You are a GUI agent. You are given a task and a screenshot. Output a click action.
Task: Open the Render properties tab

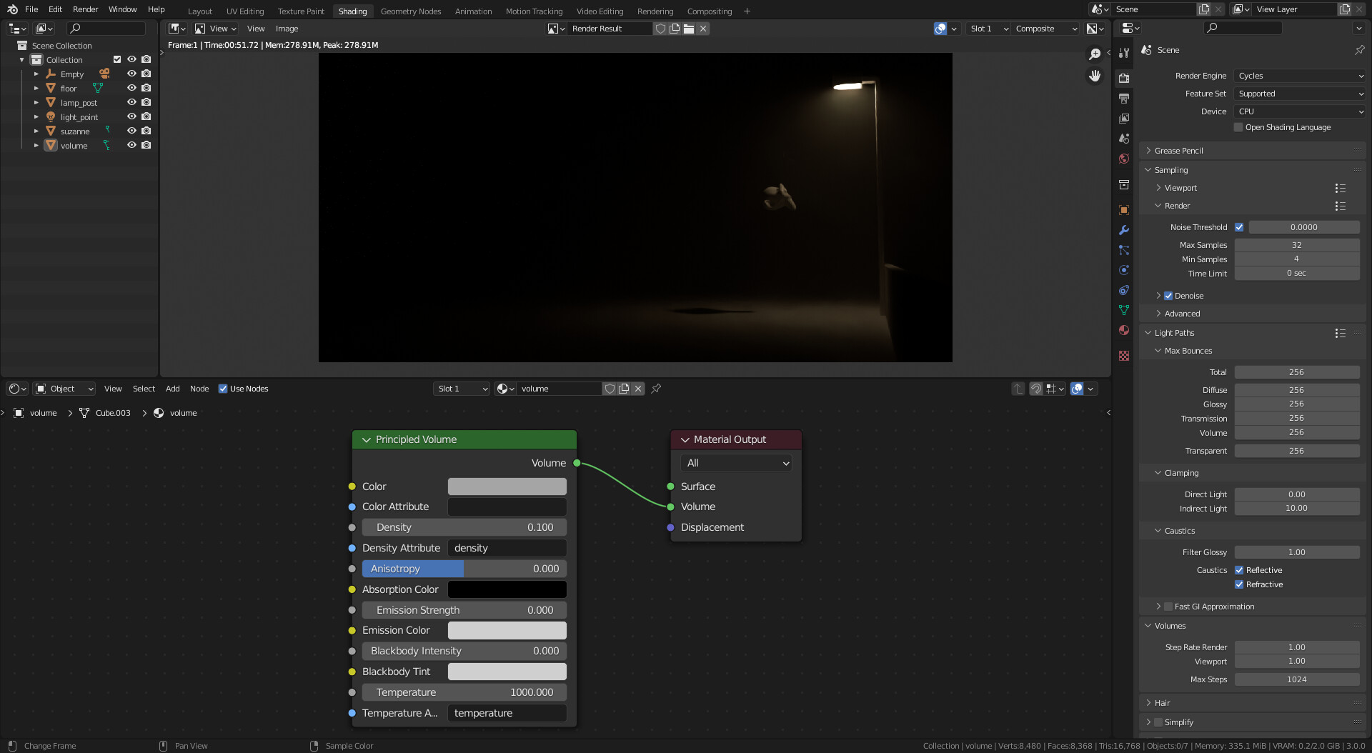coord(1124,78)
